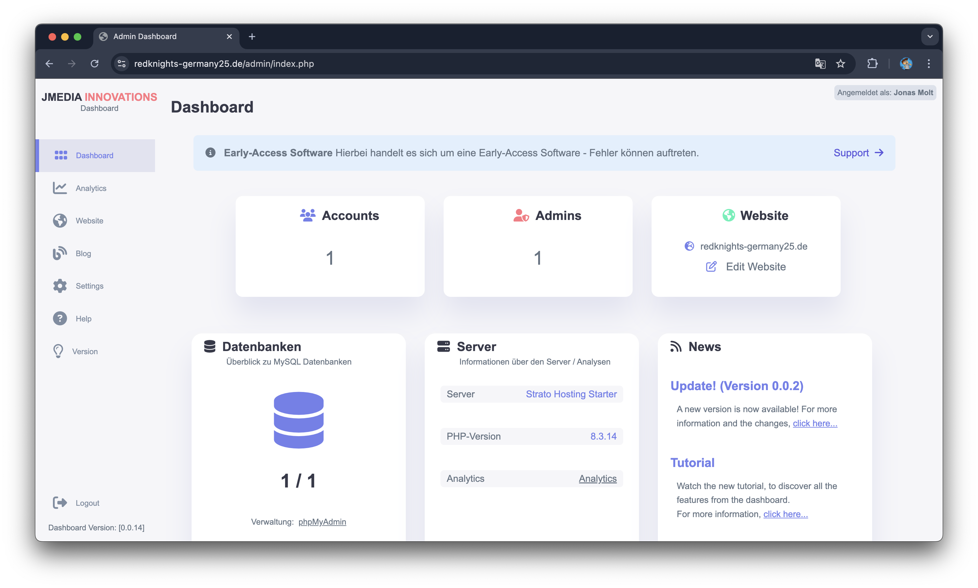This screenshot has height=588, width=978.
Task: Click the Edit Website pencil icon
Action: click(711, 266)
